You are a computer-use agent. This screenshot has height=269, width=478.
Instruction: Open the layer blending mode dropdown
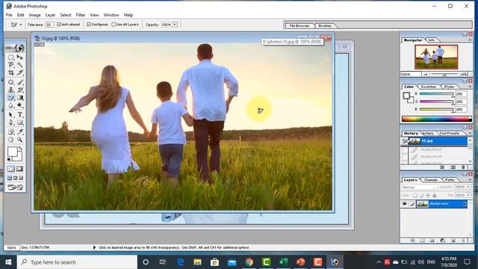point(420,187)
